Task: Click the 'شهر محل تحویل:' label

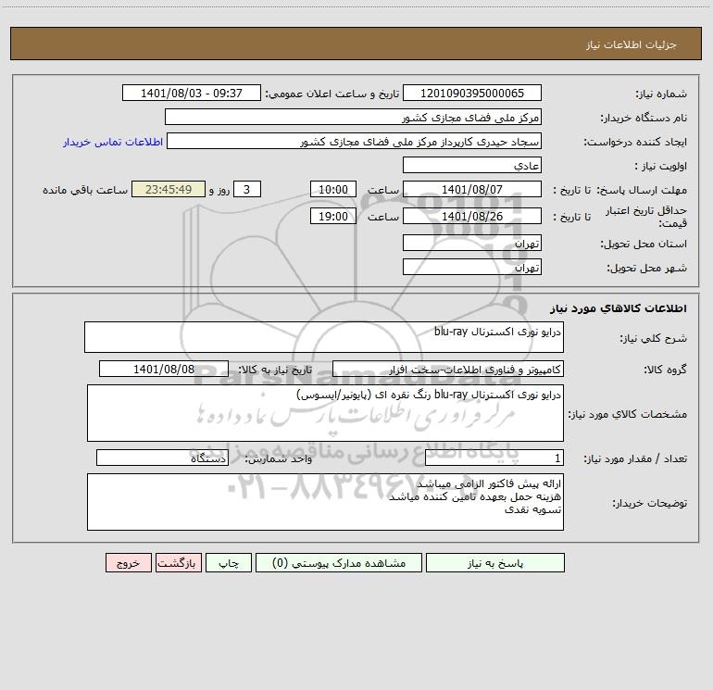Action: (647, 269)
